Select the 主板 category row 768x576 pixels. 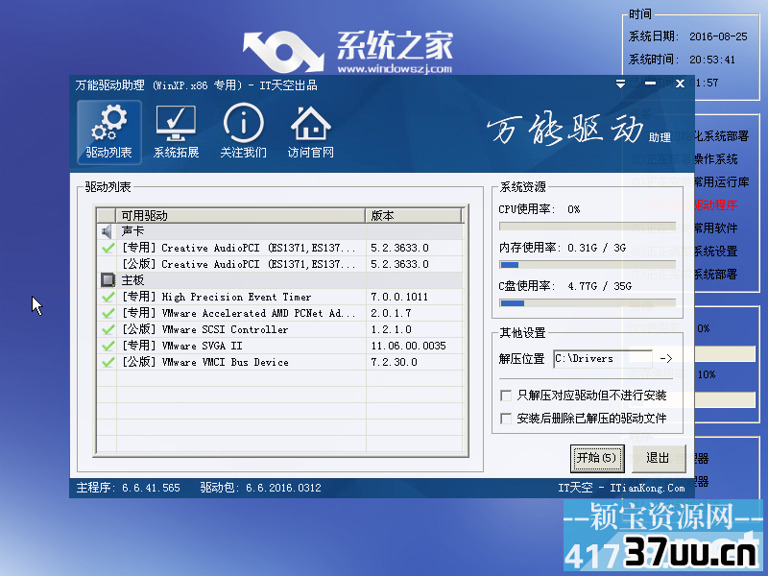click(280, 280)
